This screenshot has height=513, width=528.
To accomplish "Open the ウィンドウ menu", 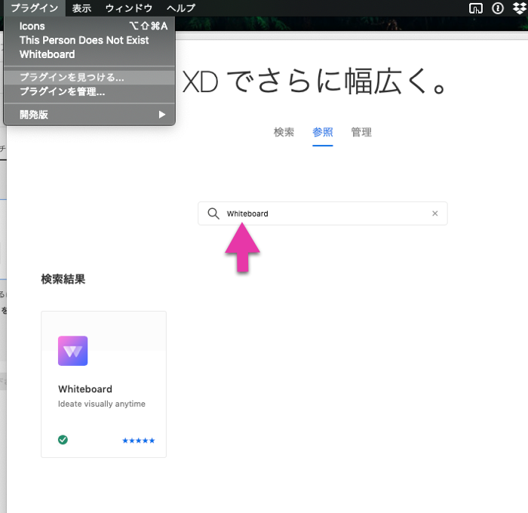I will (129, 8).
